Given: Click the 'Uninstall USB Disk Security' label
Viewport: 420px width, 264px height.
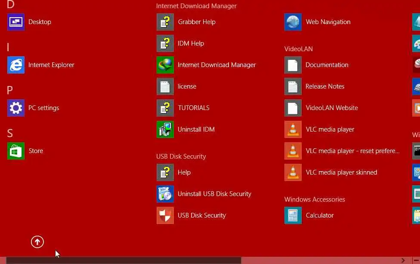Looking at the screenshot, I should click(215, 194).
